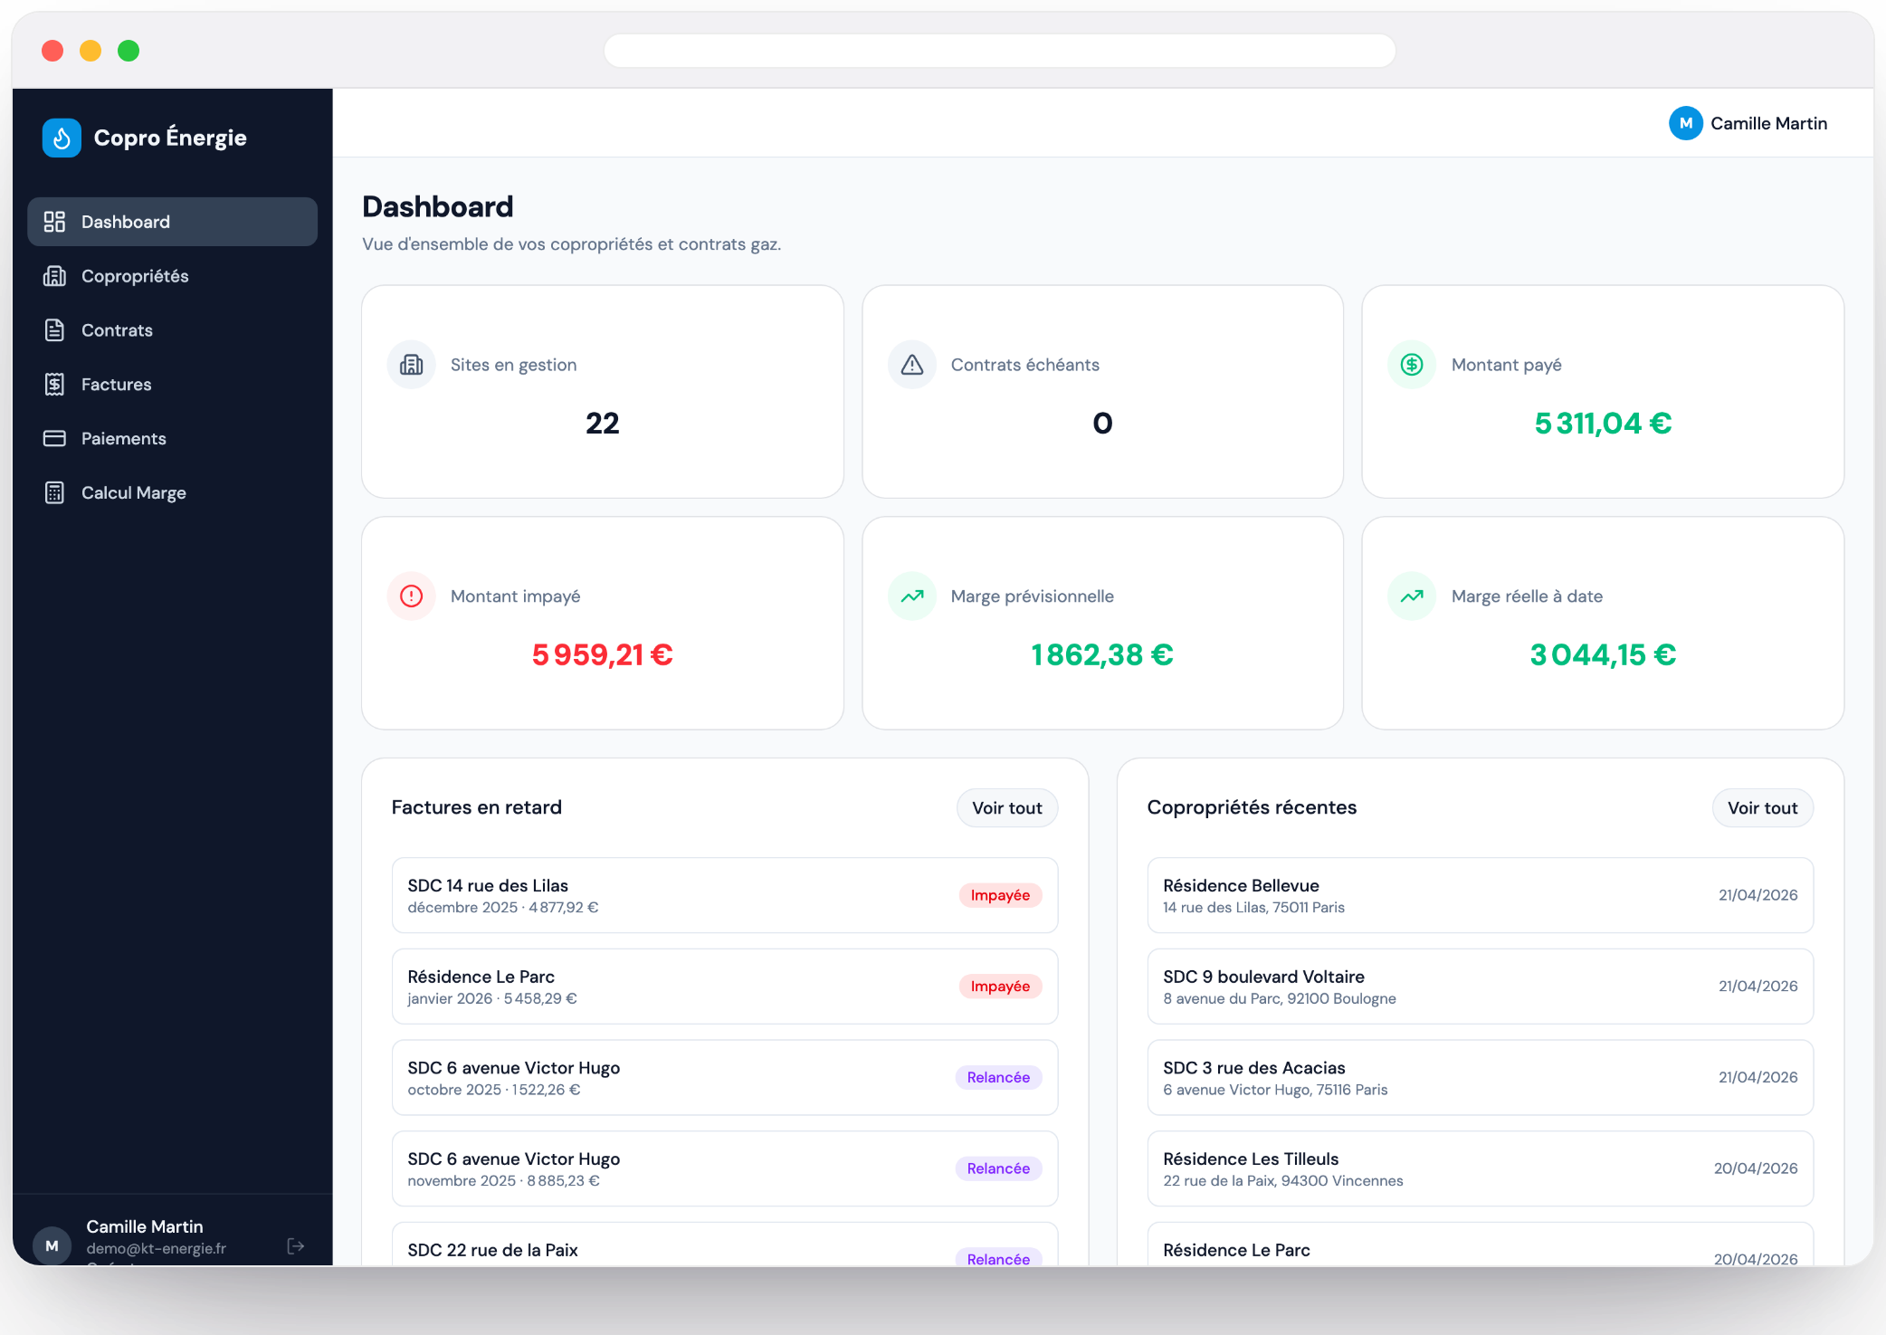Click the Contrats document icon in sidebar

tap(54, 330)
